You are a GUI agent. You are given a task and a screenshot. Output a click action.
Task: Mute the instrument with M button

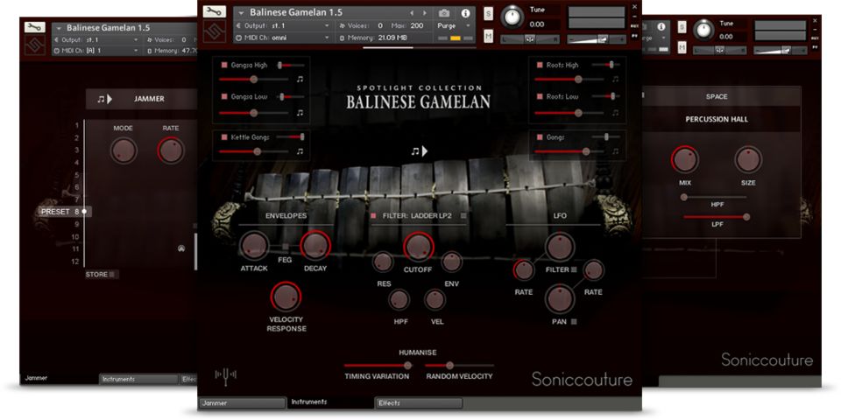pyautogui.click(x=488, y=36)
